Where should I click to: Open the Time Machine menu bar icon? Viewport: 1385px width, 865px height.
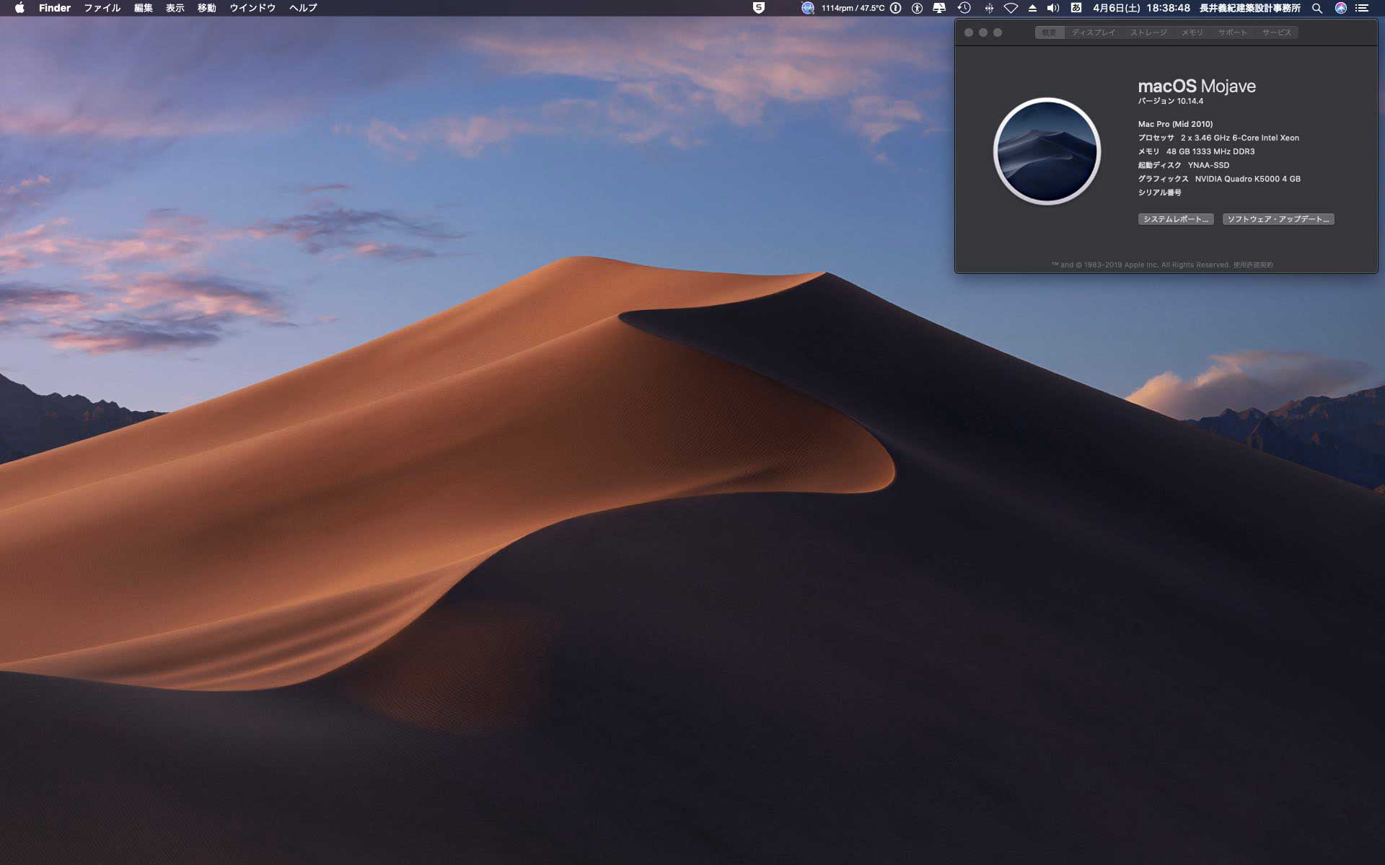tap(964, 8)
